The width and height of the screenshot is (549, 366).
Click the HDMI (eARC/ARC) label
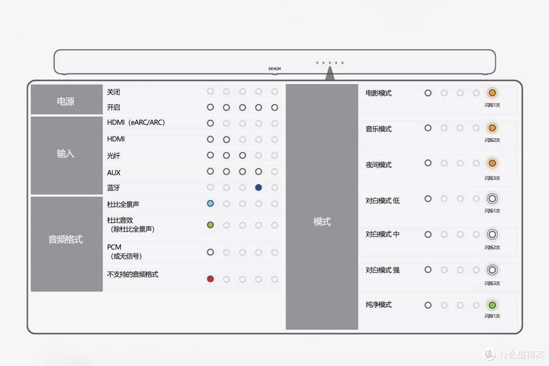(x=136, y=123)
